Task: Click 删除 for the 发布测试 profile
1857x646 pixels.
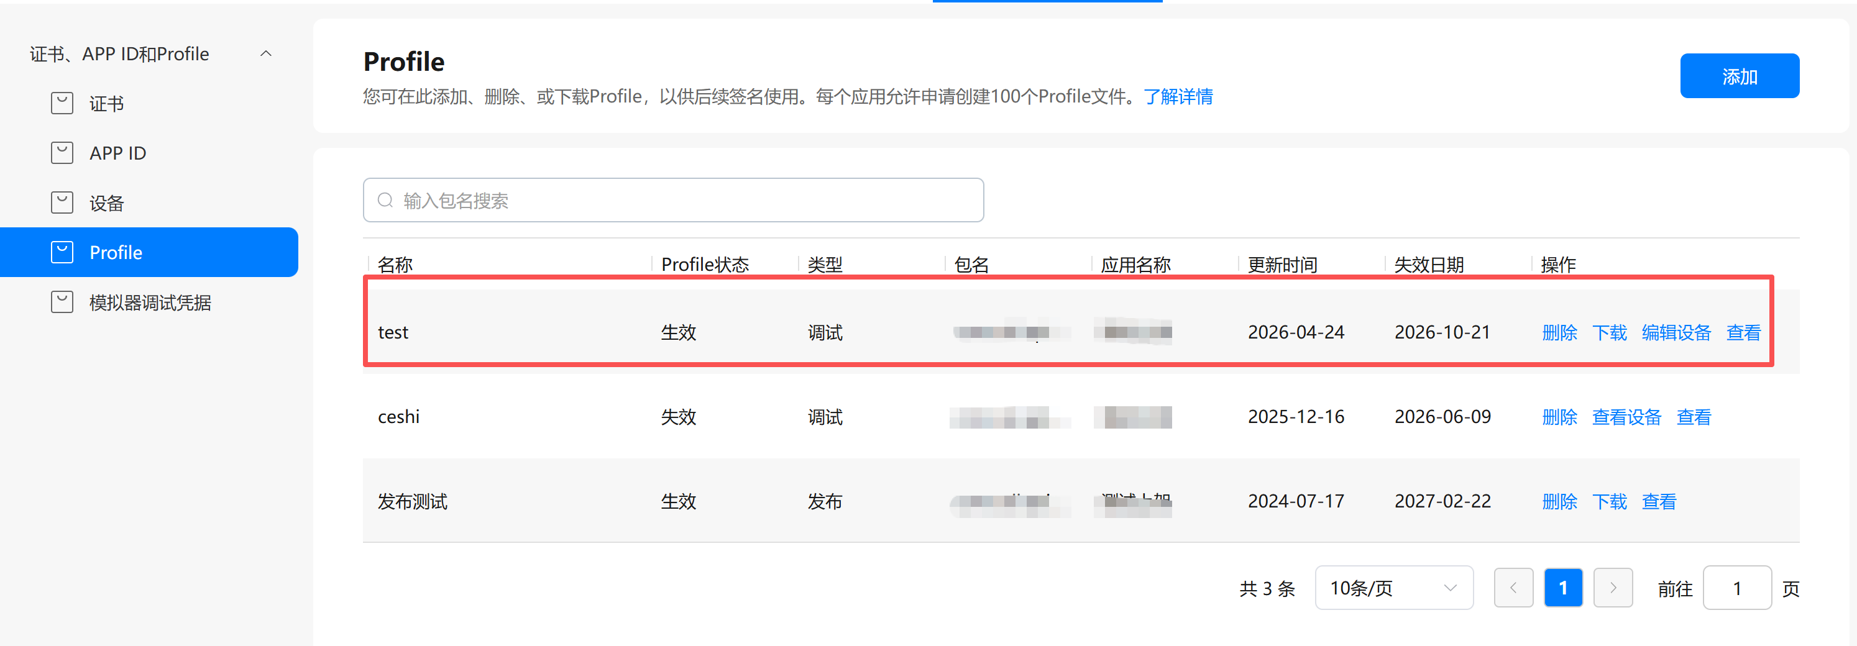Action: 1559,501
